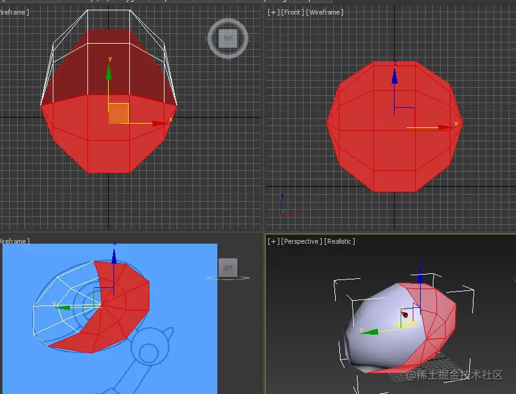516x394 pixels.
Task: Click the TOP face of the ViewCube
Action: (228, 38)
